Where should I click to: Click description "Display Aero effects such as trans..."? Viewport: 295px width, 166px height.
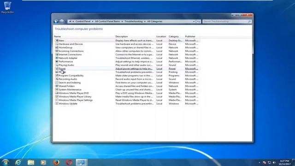134,41
